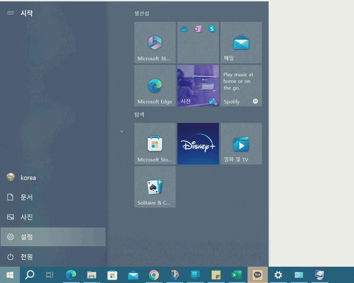Switch to KakaoTalk on the taskbar

point(258,275)
